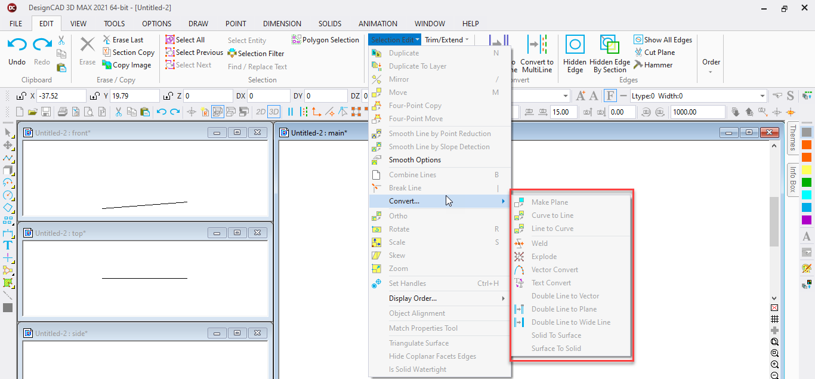Screen dimensions: 815x379
Task: Choose Smooth Options from the menu
Action: (440, 160)
